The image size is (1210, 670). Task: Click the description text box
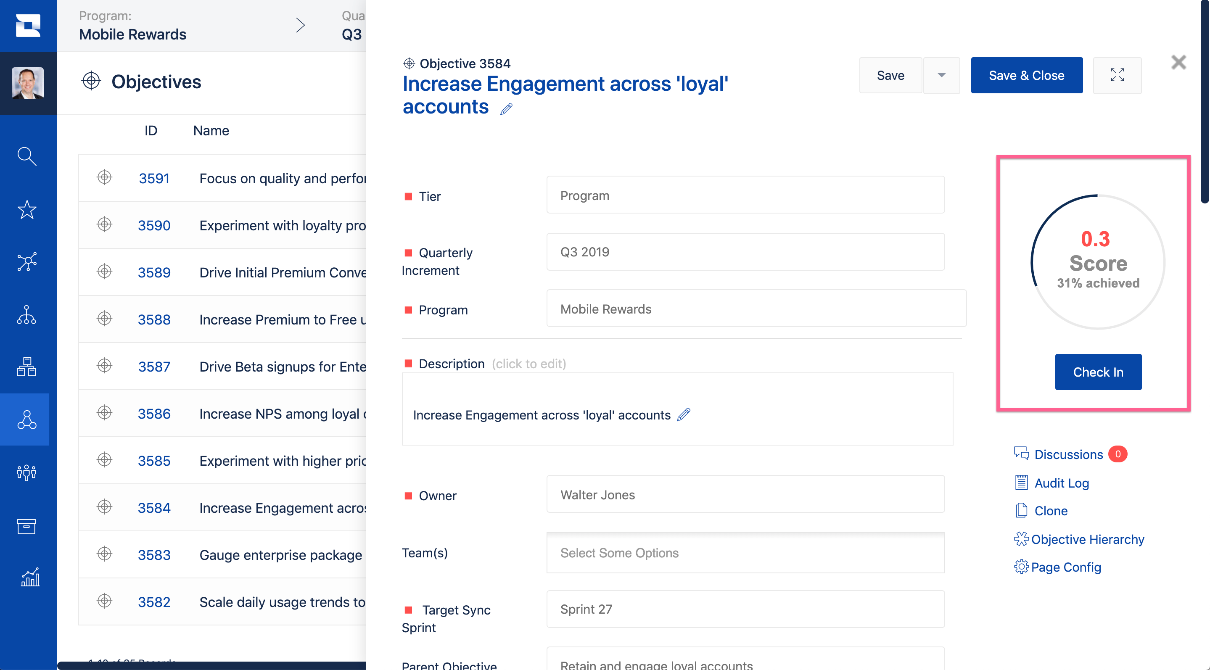pyautogui.click(x=677, y=409)
